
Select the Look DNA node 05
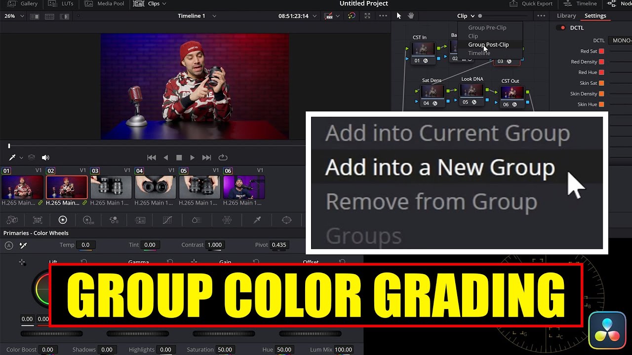click(471, 94)
